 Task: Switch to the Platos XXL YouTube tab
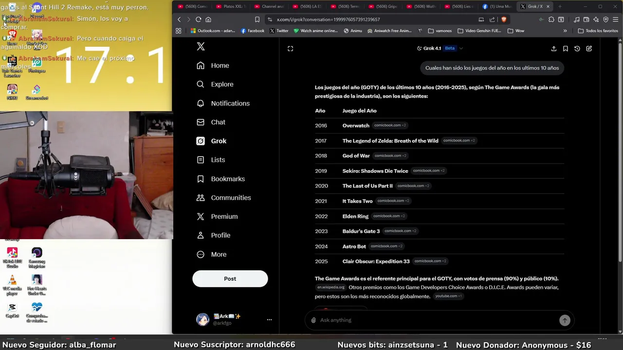tap(231, 6)
